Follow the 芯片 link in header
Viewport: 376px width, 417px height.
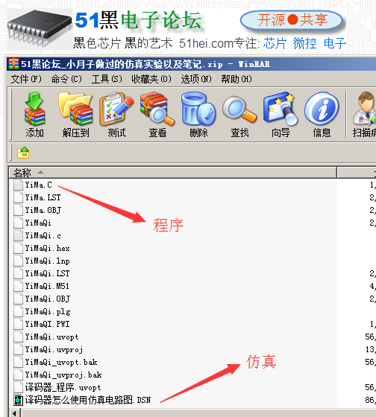point(275,43)
